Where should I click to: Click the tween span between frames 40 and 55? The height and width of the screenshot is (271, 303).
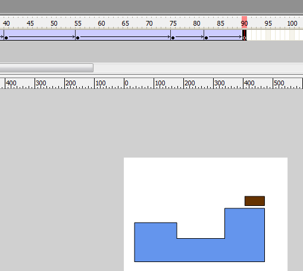40,35
